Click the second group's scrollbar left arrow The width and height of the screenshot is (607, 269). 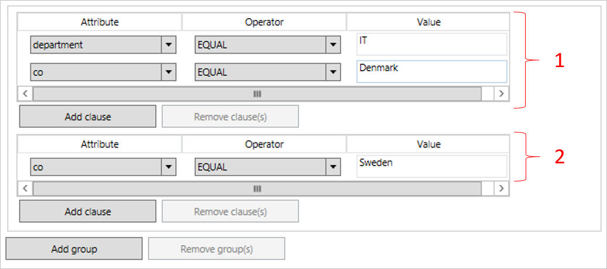click(25, 188)
